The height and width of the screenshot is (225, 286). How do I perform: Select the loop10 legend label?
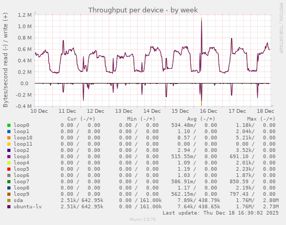(x=23, y=137)
